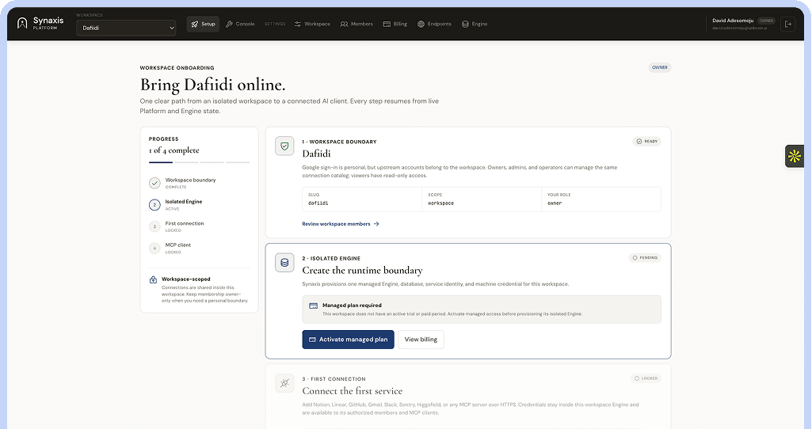Click the OWNER badge near the page title
This screenshot has height=429, width=812.
[660, 67]
